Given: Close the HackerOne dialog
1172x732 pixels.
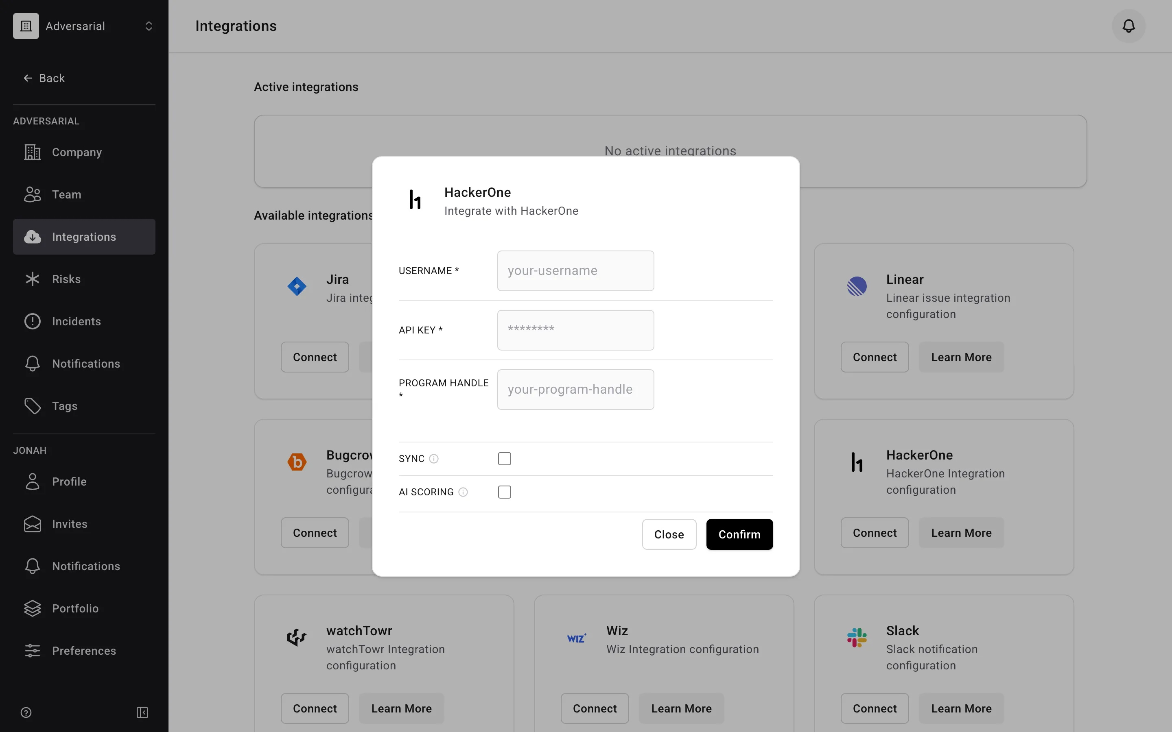Looking at the screenshot, I should [669, 534].
